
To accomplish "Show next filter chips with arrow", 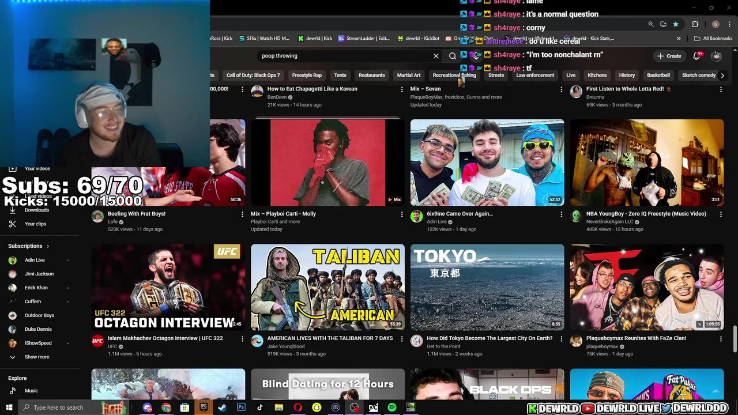I will pos(722,75).
